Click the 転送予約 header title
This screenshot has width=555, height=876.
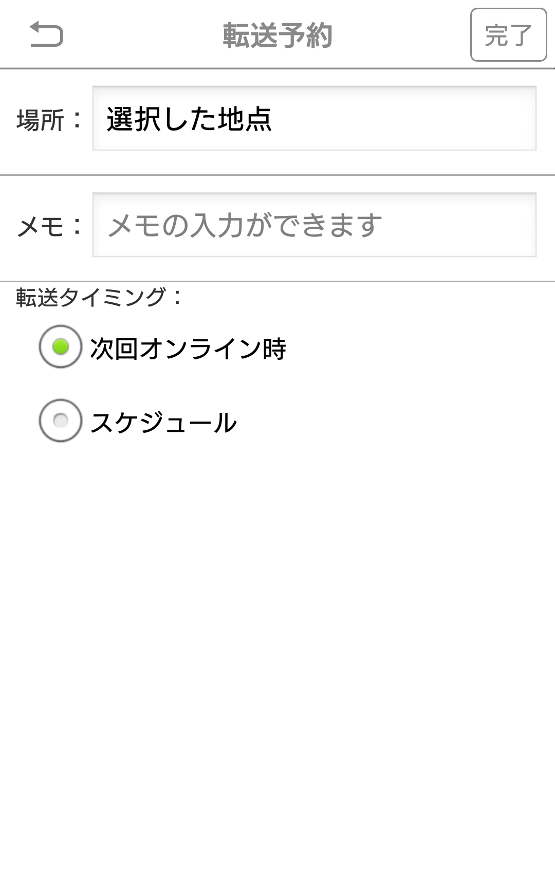(277, 35)
